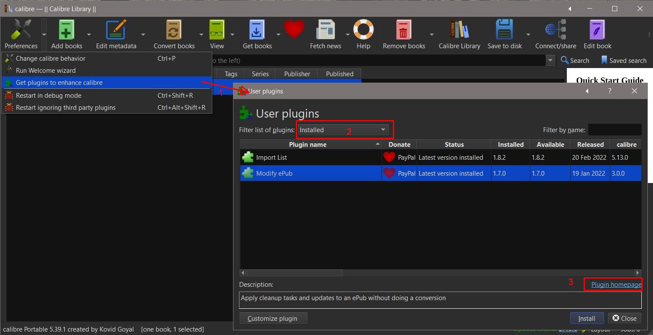The image size is (653, 335).
Task: Open Saved search bookmark
Action: point(624,60)
